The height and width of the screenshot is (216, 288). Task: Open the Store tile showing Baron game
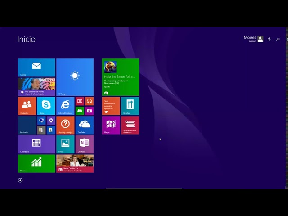point(120,77)
